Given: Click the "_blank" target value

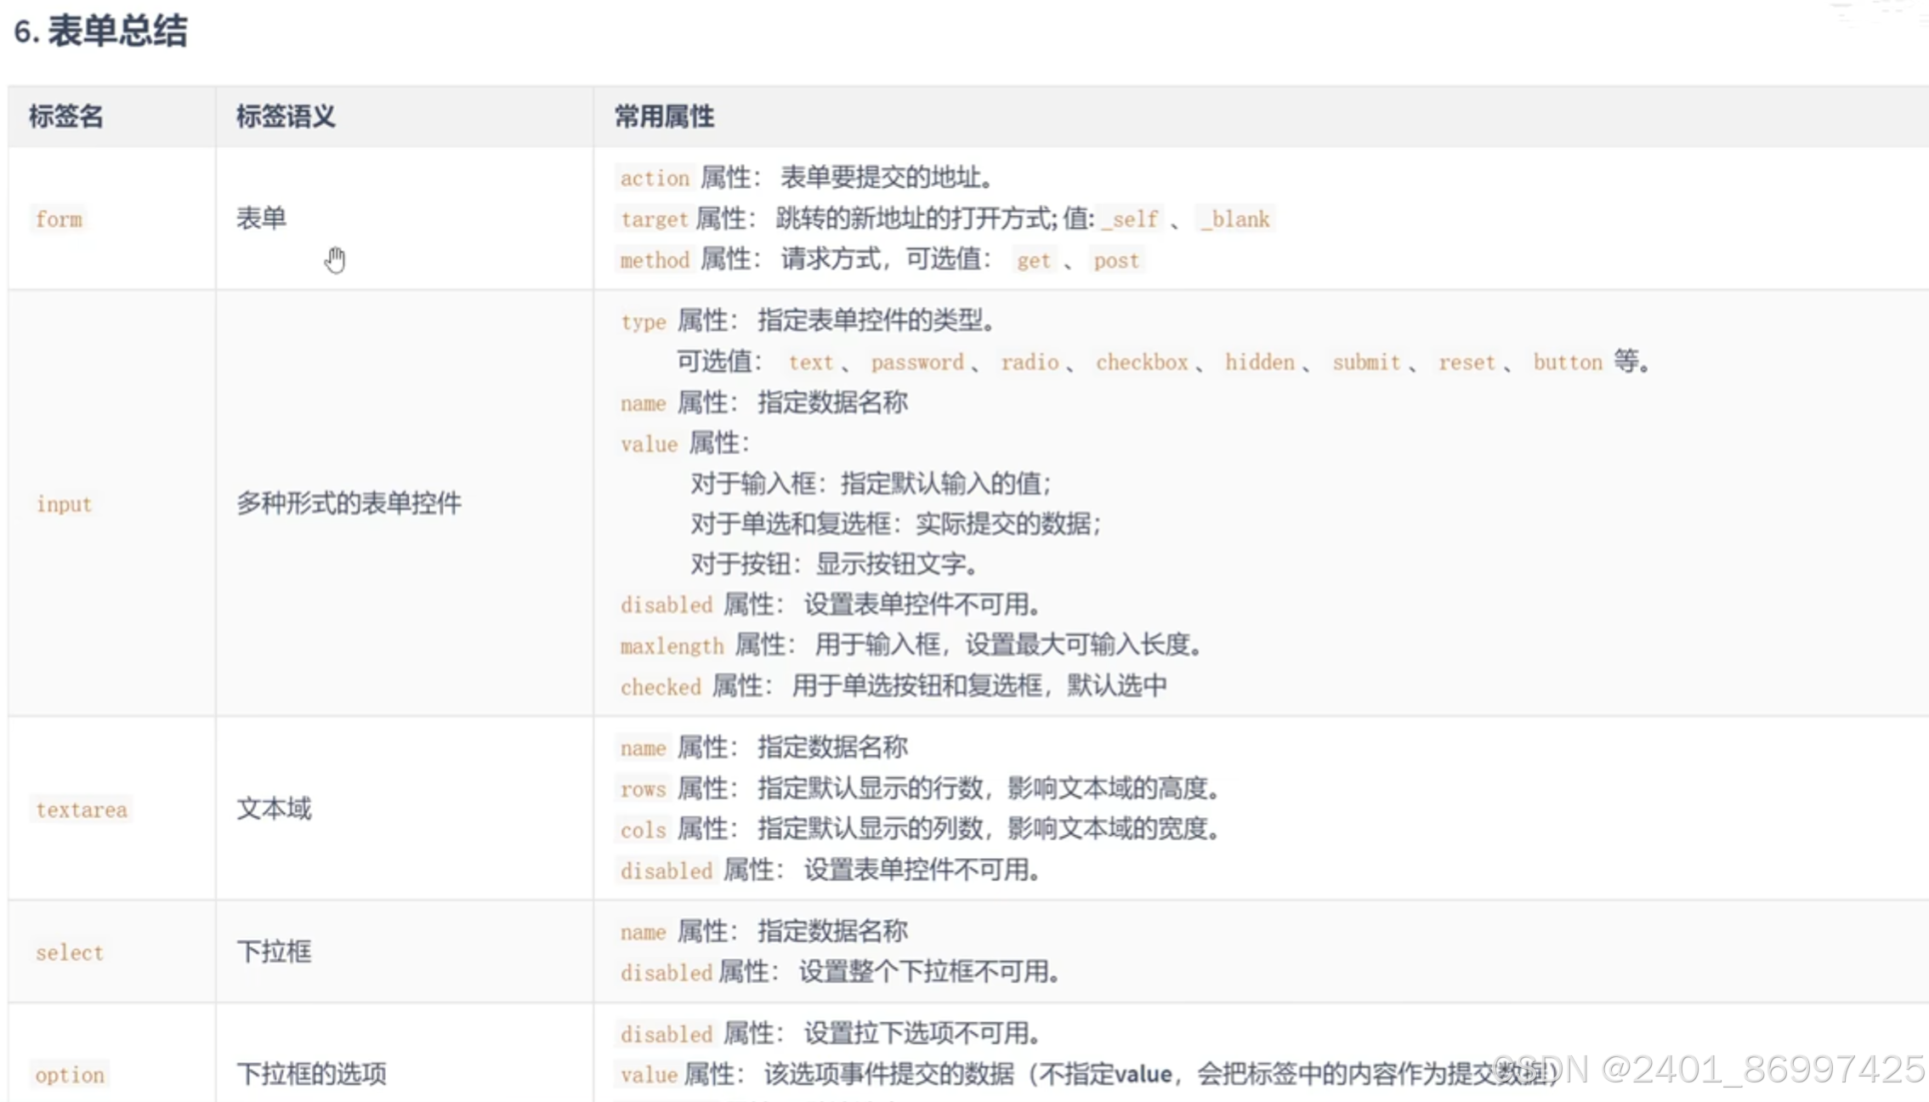Looking at the screenshot, I should point(1235,219).
